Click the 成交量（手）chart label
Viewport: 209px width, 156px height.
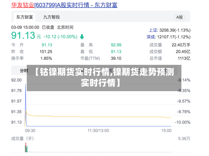(x=23, y=138)
